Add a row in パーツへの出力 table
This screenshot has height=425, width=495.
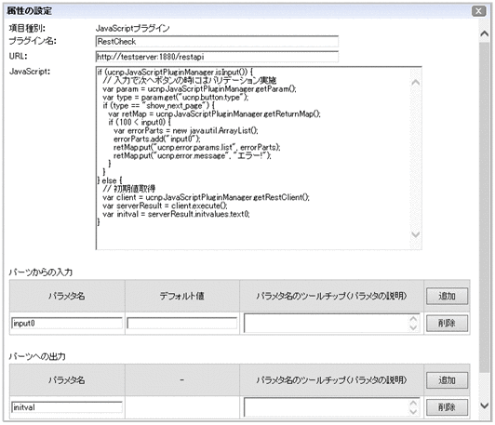point(447,379)
